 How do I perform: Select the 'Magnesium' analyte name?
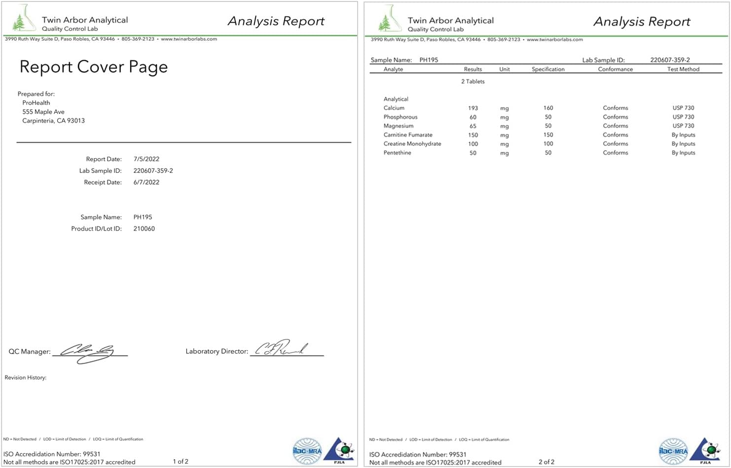[x=398, y=126]
